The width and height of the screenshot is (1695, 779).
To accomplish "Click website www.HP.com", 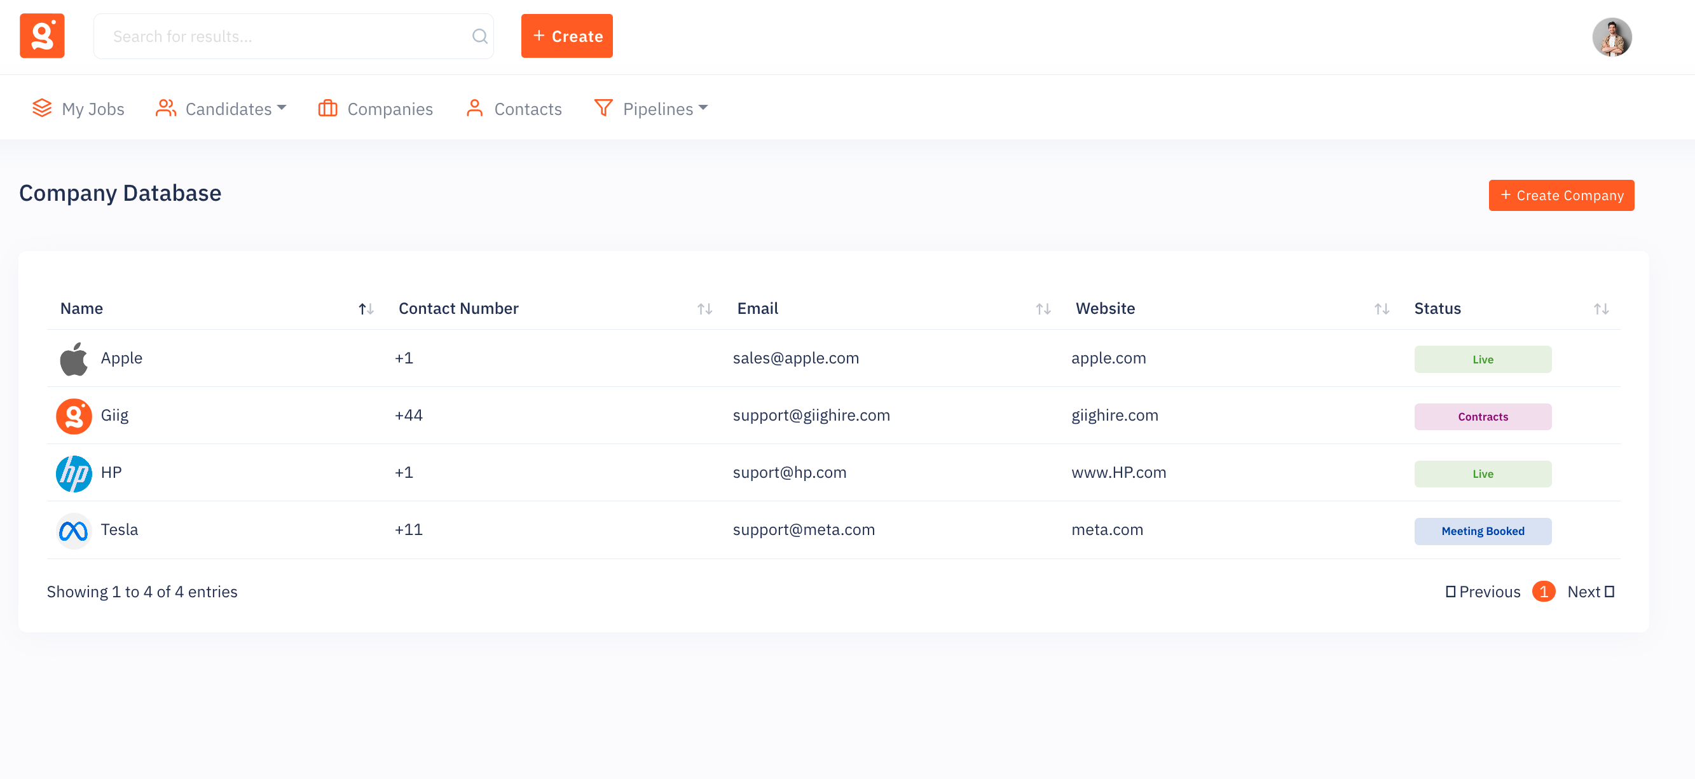I will click(1118, 473).
